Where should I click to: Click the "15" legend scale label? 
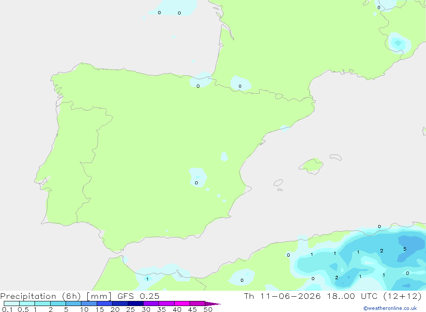[x=99, y=309]
